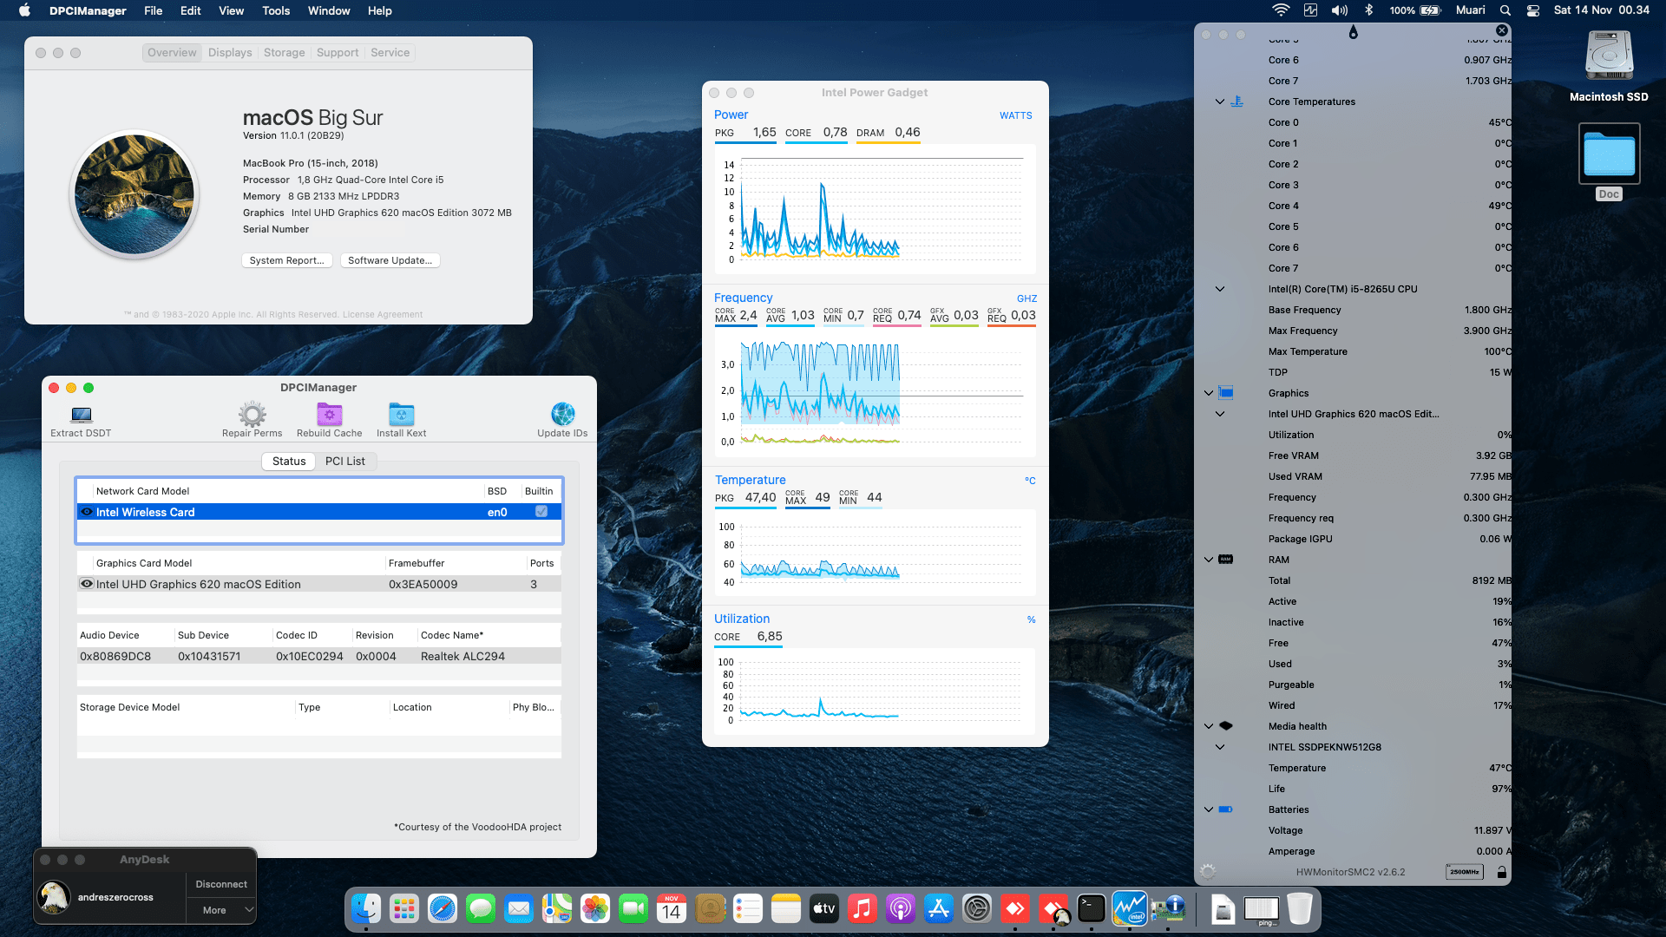The height and width of the screenshot is (937, 1666).
Task: Click the Update IDs globe icon
Action: 562,414
